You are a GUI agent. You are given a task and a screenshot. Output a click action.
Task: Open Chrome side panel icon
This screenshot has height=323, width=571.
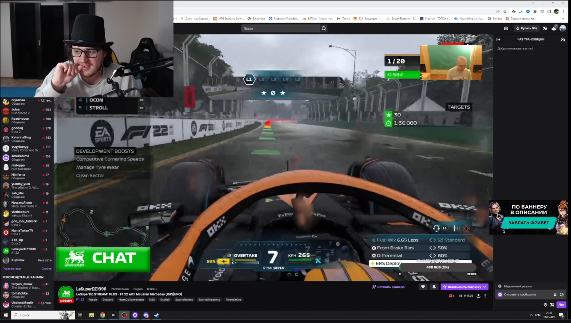549,12
